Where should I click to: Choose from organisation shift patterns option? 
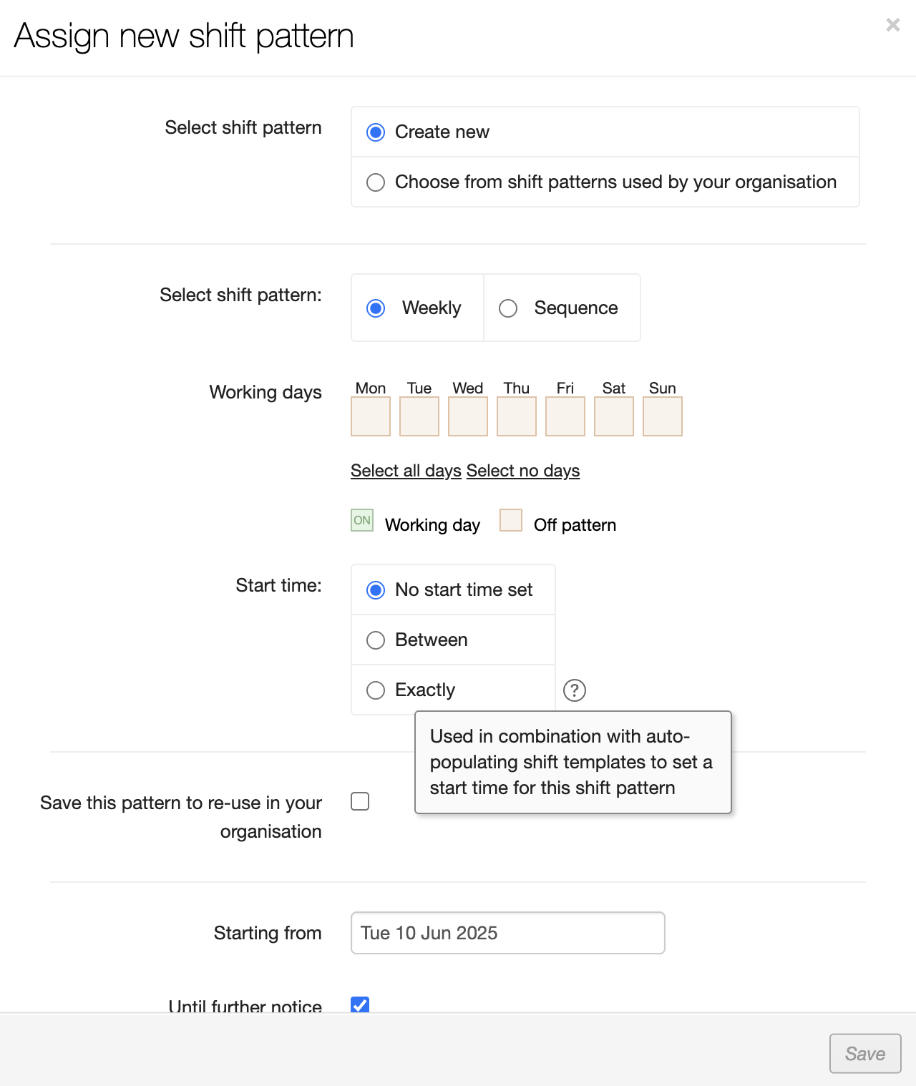(376, 182)
